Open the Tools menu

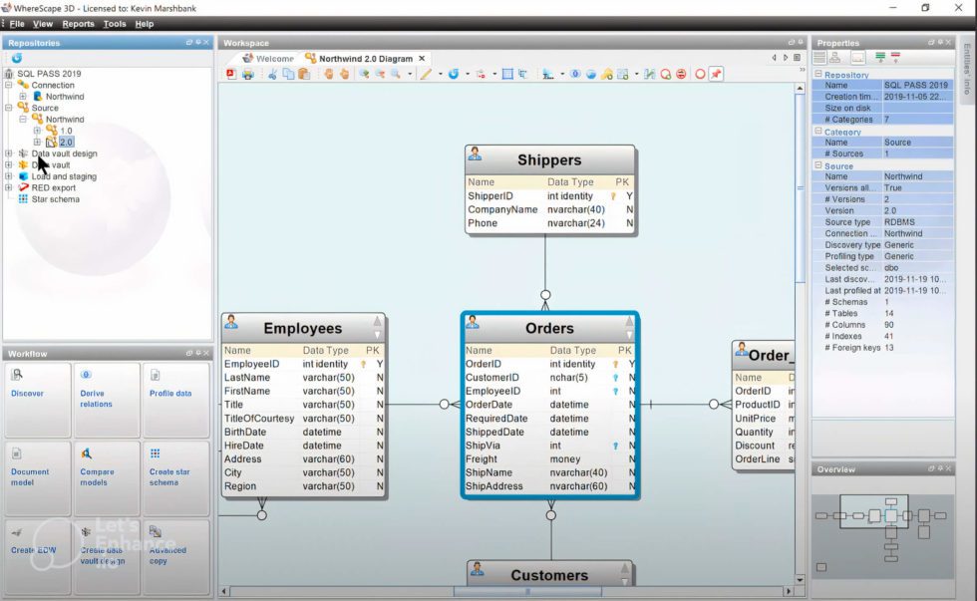click(x=115, y=23)
